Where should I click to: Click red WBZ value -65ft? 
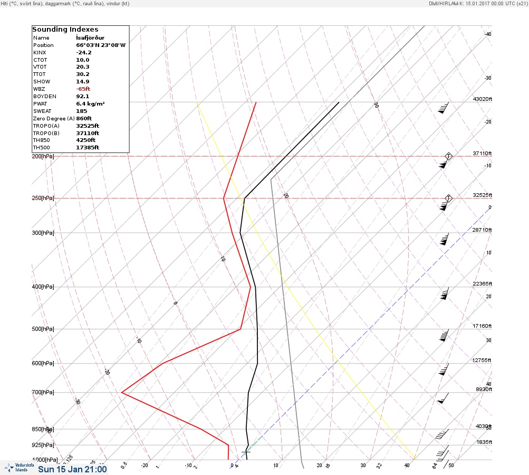click(x=83, y=89)
